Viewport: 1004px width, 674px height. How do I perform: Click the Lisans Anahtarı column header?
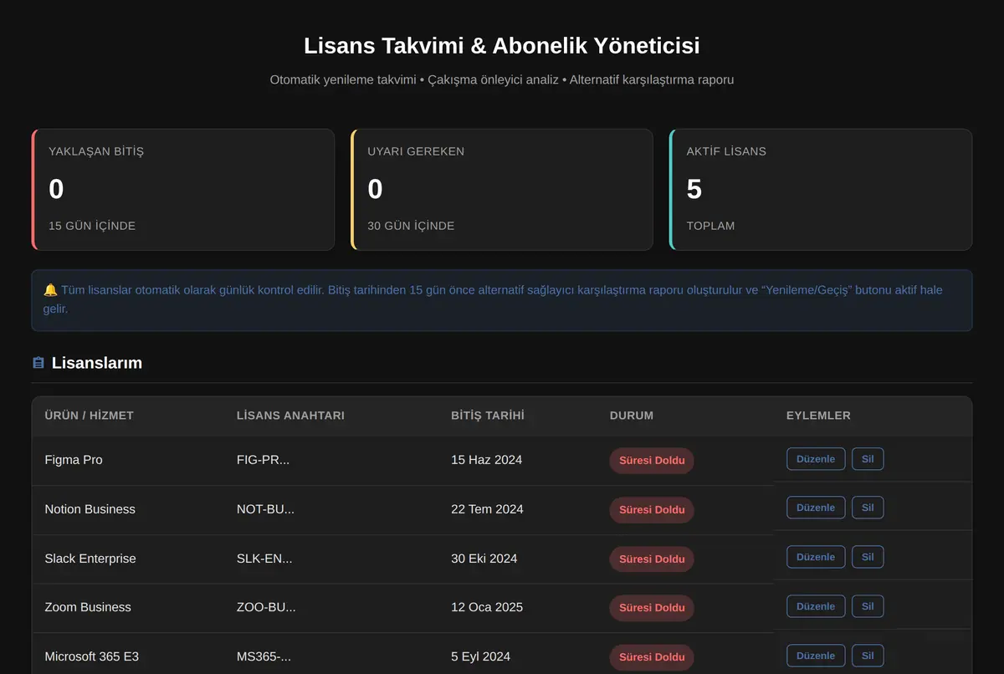[290, 416]
